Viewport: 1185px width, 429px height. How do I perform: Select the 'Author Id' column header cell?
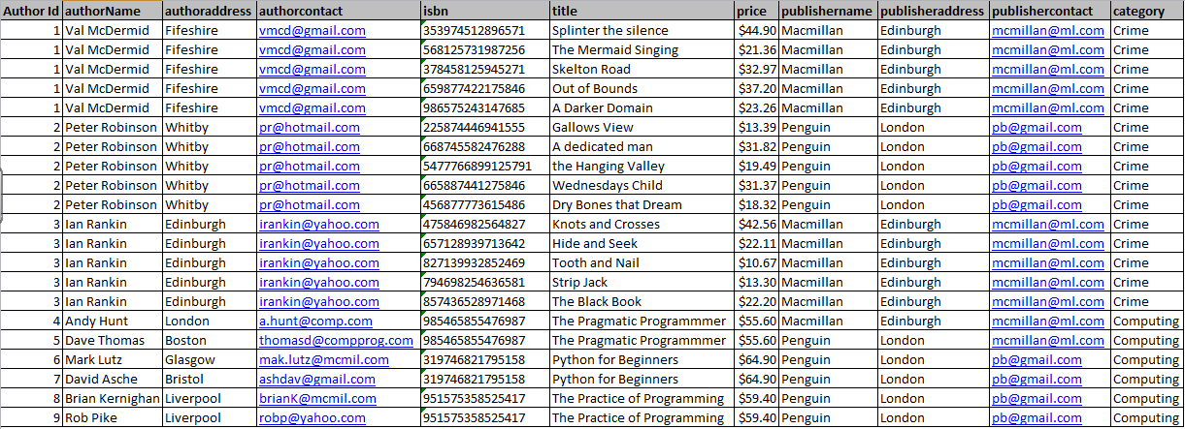click(31, 11)
